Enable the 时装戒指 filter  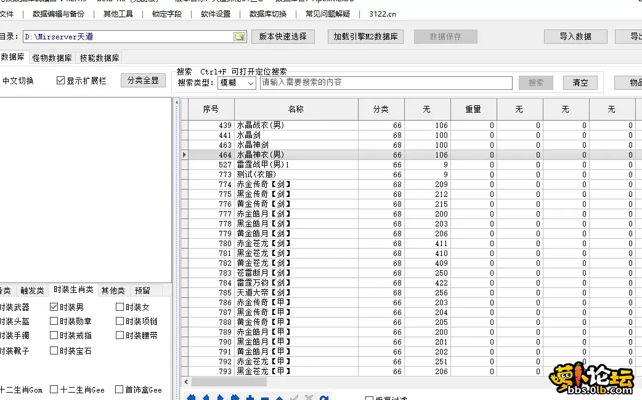click(54, 335)
